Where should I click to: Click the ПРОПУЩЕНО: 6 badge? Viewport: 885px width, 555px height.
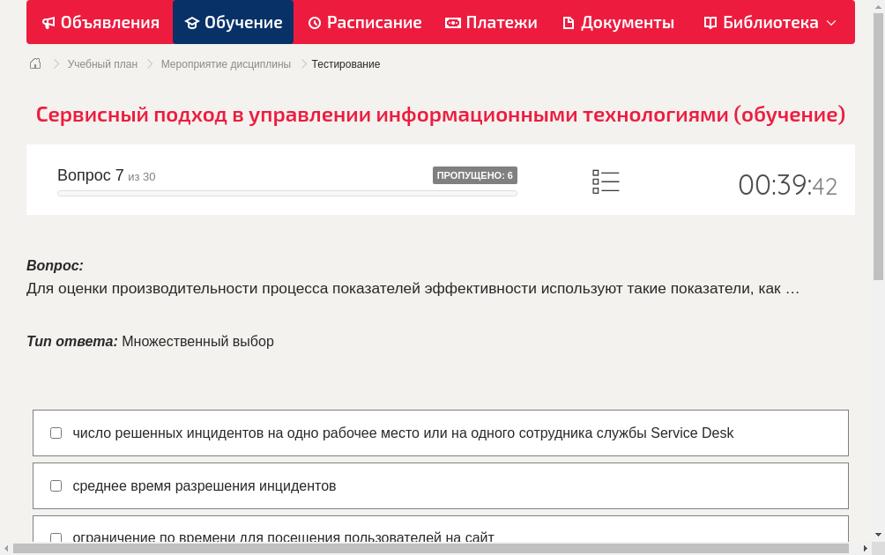(x=476, y=174)
